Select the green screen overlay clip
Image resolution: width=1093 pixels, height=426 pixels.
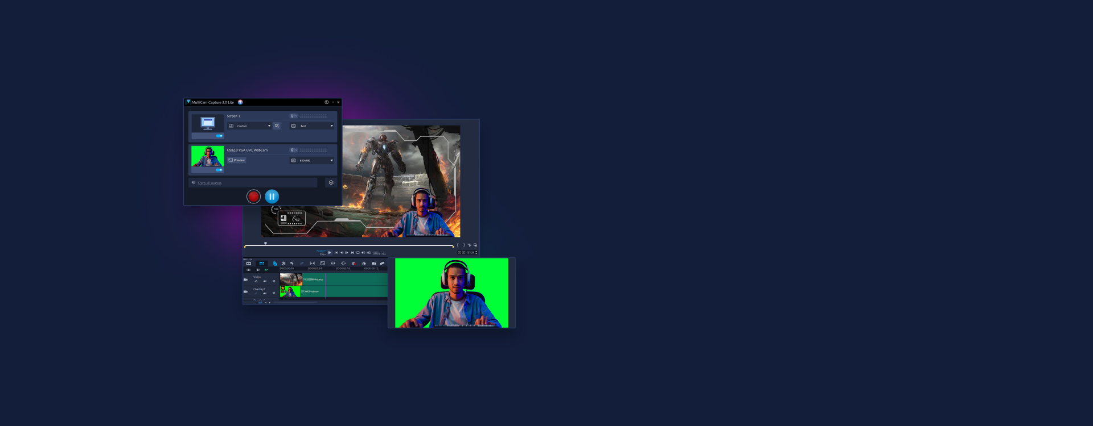tap(334, 291)
